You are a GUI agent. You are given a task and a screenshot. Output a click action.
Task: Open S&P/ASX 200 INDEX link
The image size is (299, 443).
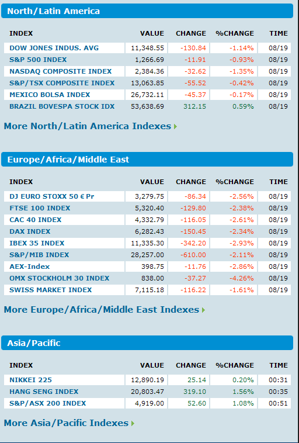point(48,403)
